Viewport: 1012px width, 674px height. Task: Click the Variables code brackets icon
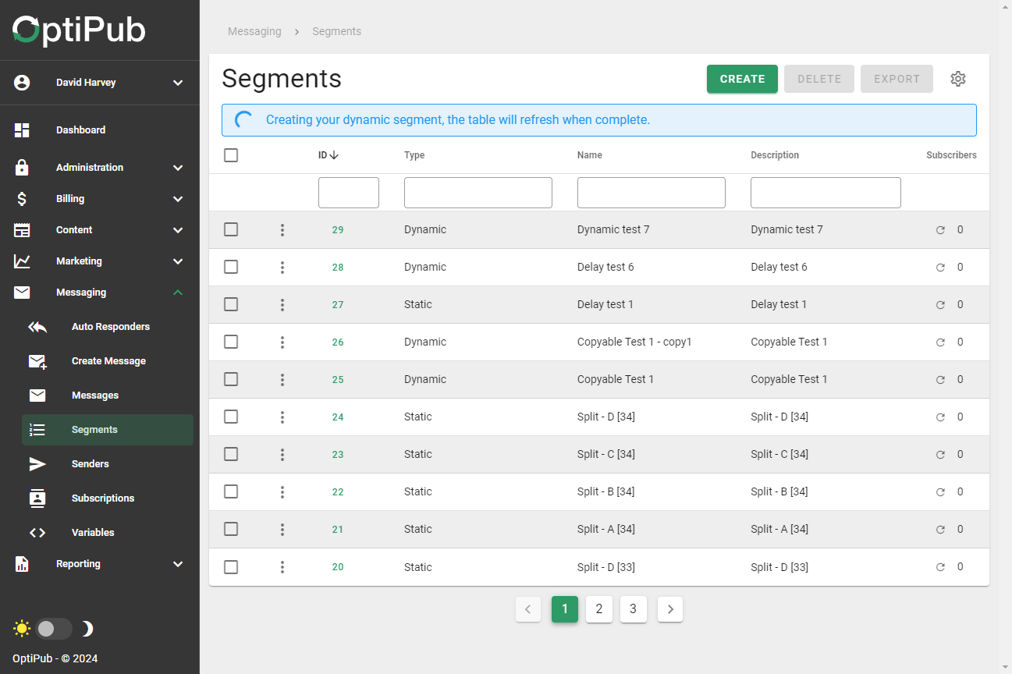[x=37, y=533]
